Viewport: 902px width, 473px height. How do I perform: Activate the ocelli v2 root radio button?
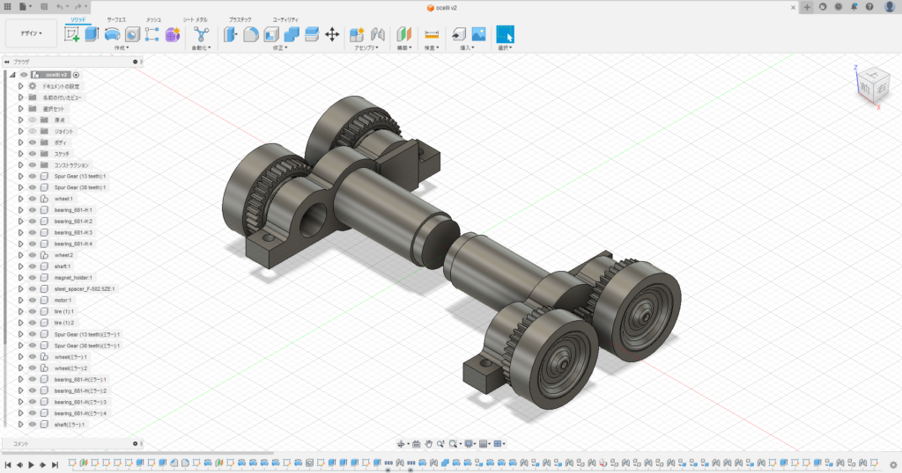click(76, 75)
